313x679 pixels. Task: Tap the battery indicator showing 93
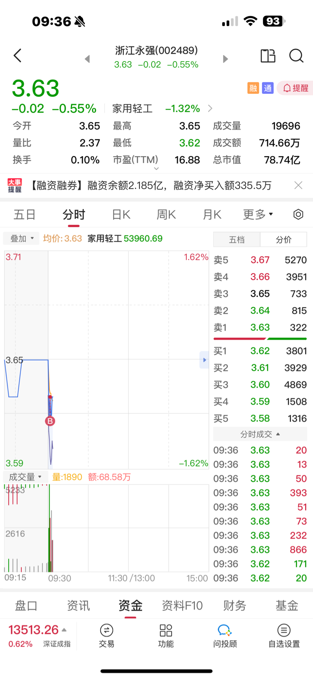pos(274,21)
